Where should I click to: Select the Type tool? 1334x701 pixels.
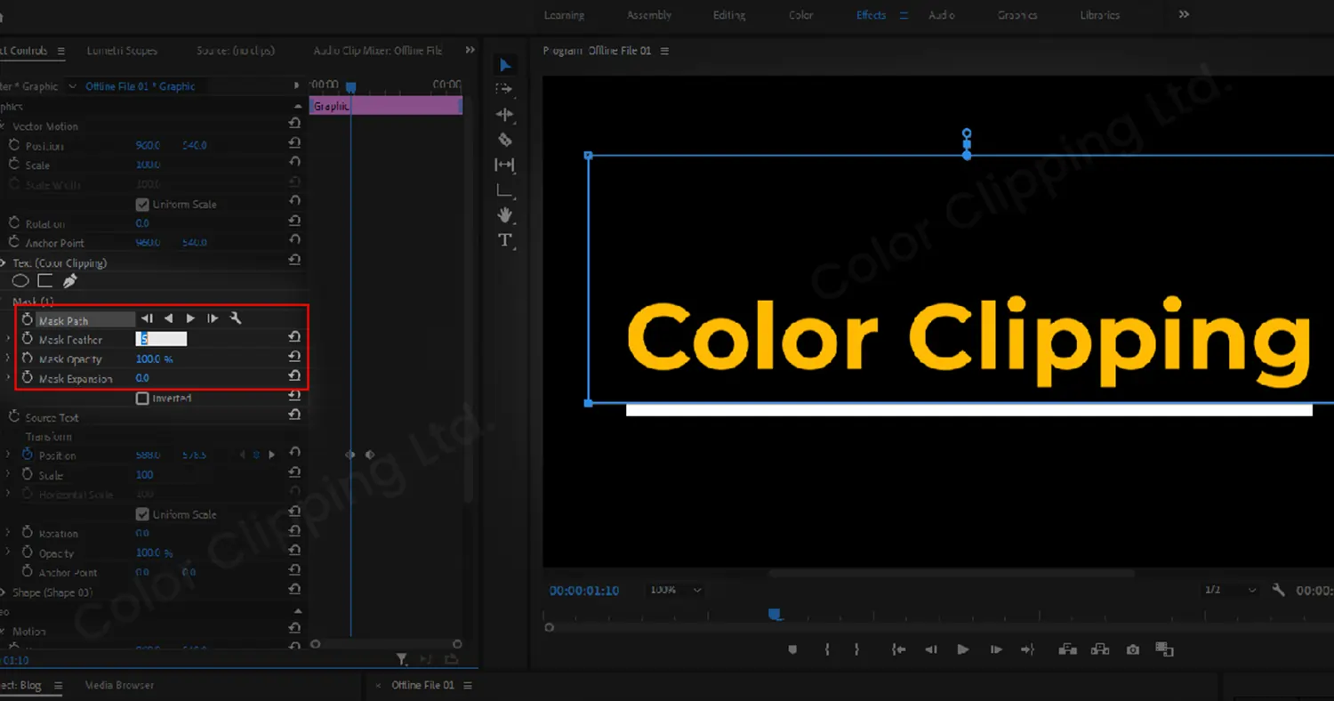[x=504, y=239]
